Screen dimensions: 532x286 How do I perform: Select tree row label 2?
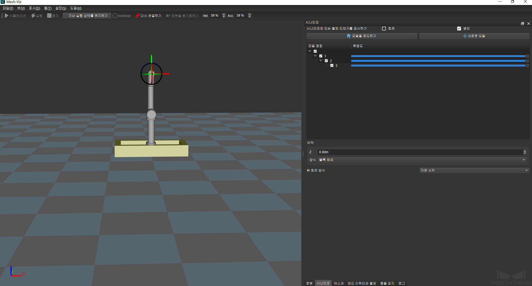click(331, 61)
